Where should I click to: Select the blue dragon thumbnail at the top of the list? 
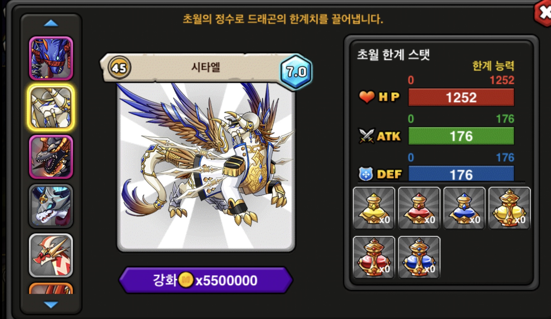pyautogui.click(x=51, y=58)
